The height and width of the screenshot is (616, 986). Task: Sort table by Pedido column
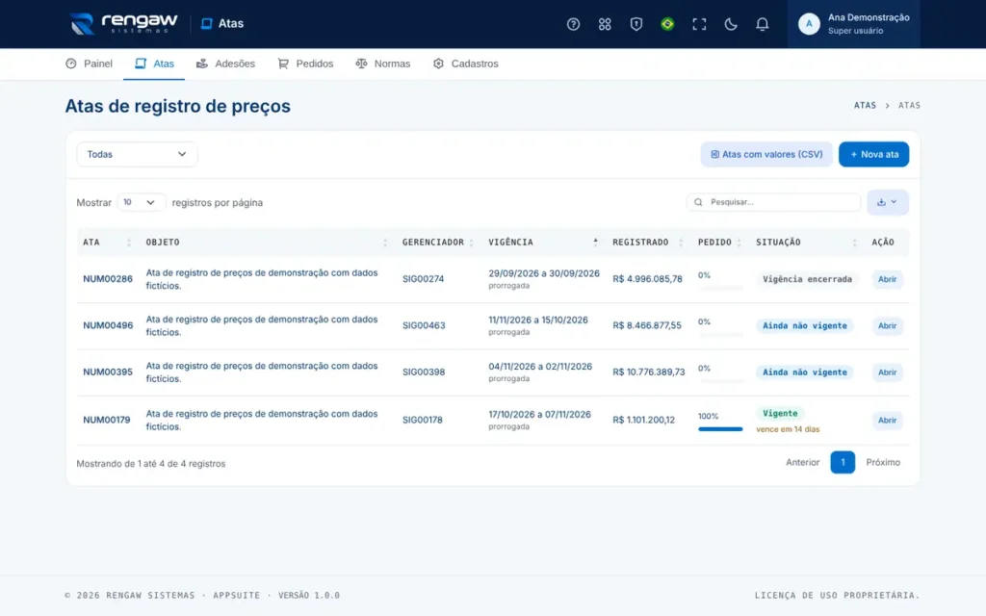[720, 242]
